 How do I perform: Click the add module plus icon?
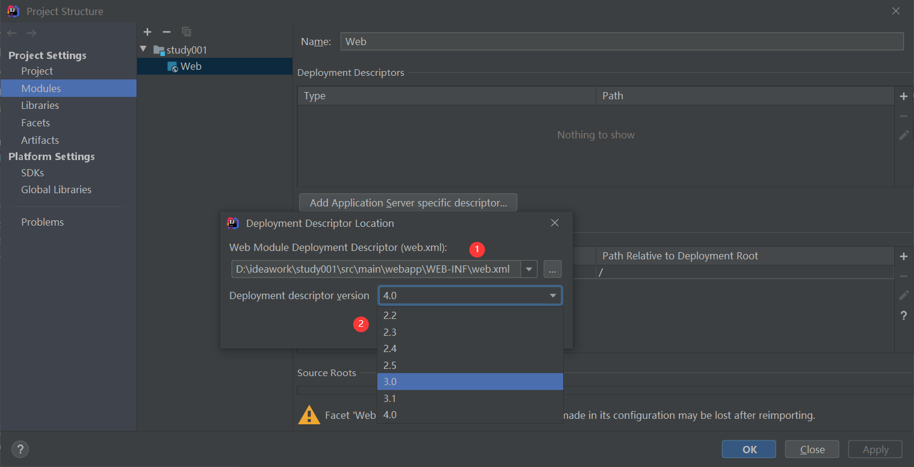click(147, 32)
